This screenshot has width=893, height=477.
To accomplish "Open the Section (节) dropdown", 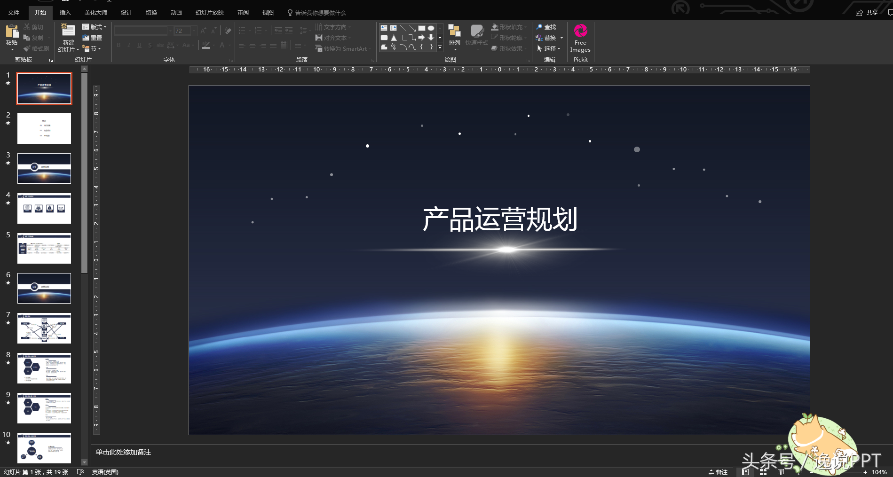I will click(x=91, y=48).
